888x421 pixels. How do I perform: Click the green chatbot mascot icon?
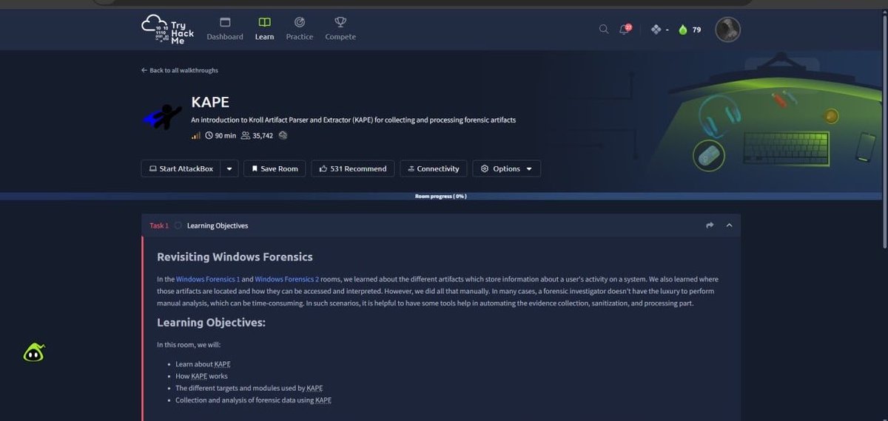click(x=33, y=353)
